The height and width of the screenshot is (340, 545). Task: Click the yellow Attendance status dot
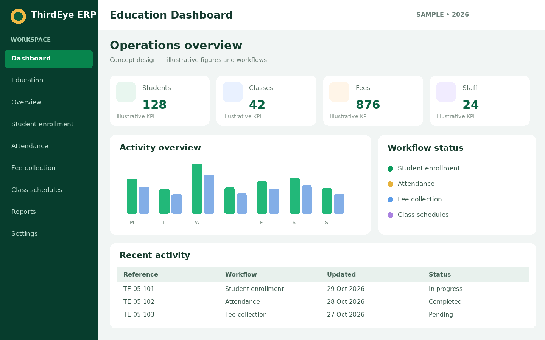[x=391, y=184]
